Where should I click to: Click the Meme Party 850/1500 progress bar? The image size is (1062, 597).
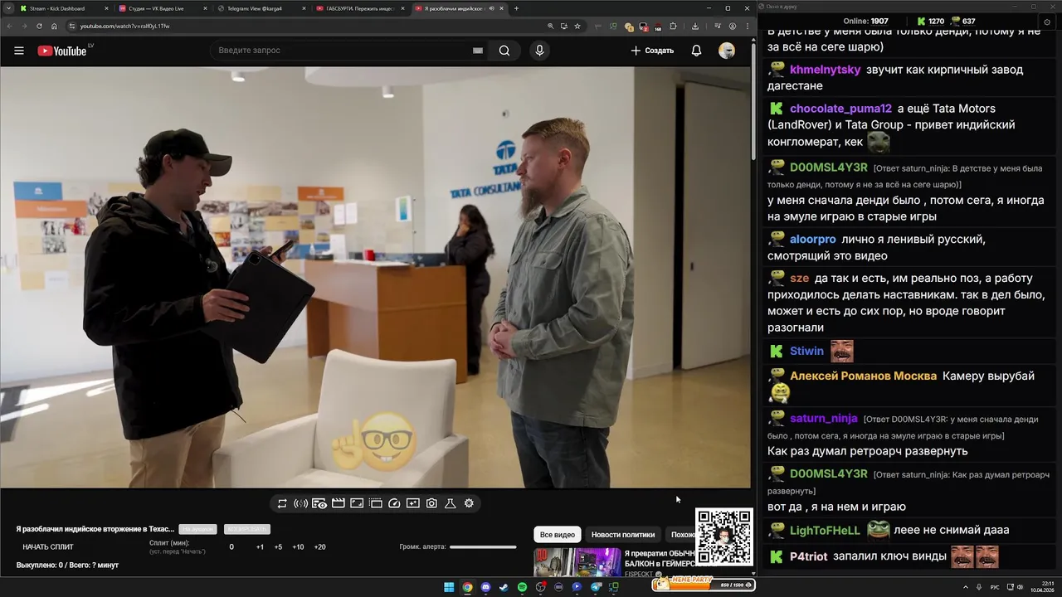(x=704, y=585)
